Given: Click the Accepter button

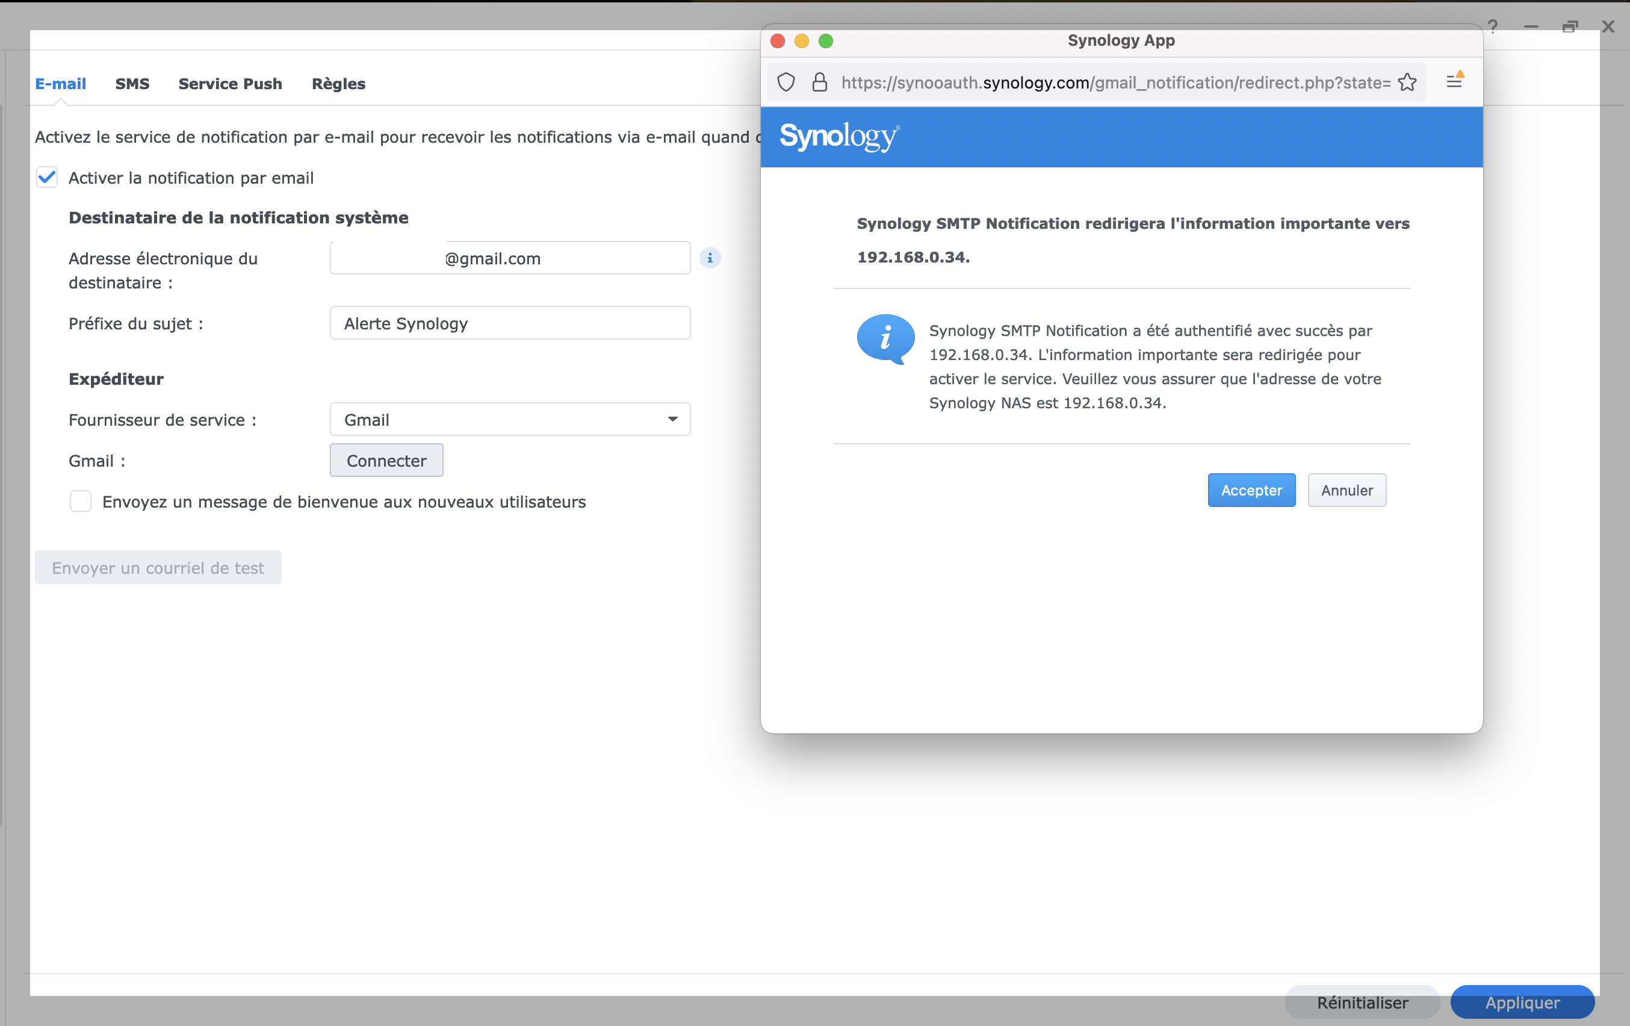Looking at the screenshot, I should pyautogui.click(x=1251, y=490).
